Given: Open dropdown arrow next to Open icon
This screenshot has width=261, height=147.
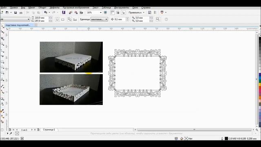Looking at the screenshot, I should [11, 13].
